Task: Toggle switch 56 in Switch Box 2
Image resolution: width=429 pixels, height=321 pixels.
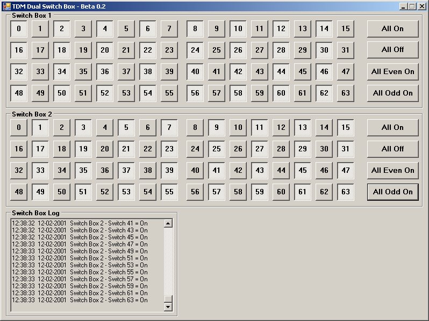Action: [x=195, y=192]
